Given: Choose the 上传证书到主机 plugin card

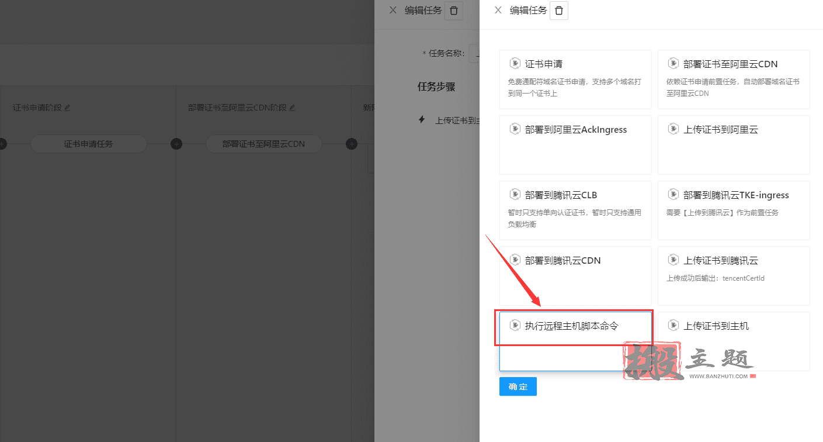Looking at the screenshot, I should click(734, 341).
